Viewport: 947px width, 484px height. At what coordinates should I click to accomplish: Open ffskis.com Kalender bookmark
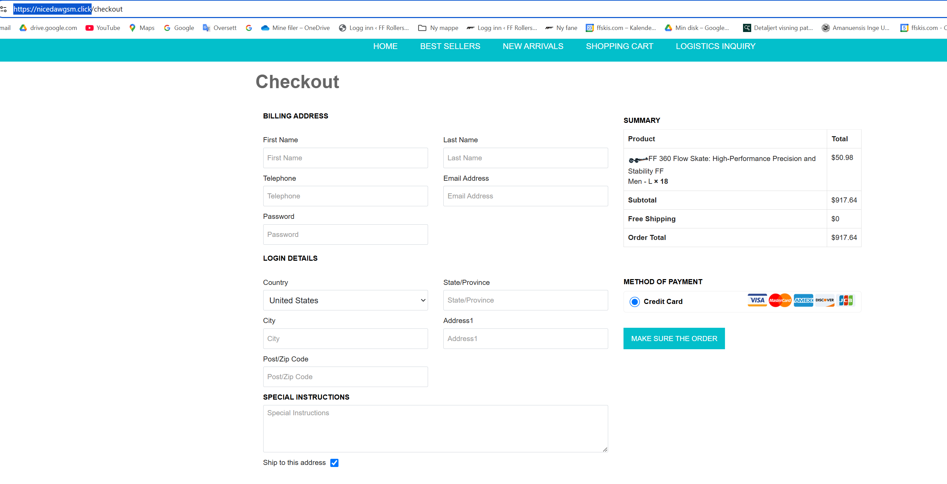[621, 28]
